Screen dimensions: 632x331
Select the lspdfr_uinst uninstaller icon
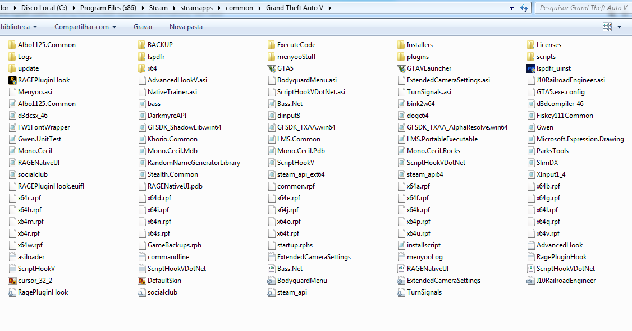(x=531, y=68)
